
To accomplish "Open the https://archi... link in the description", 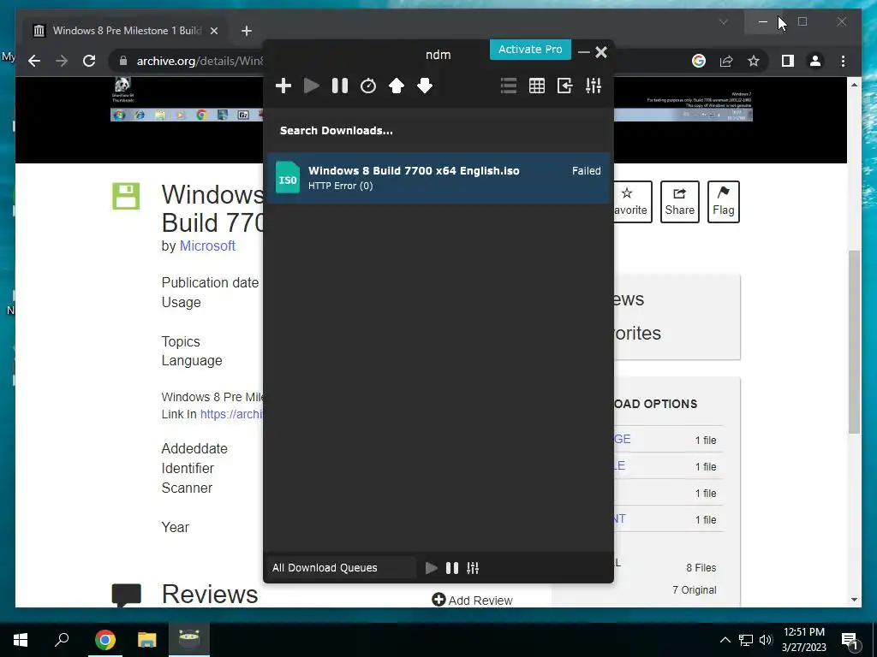I will click(231, 414).
